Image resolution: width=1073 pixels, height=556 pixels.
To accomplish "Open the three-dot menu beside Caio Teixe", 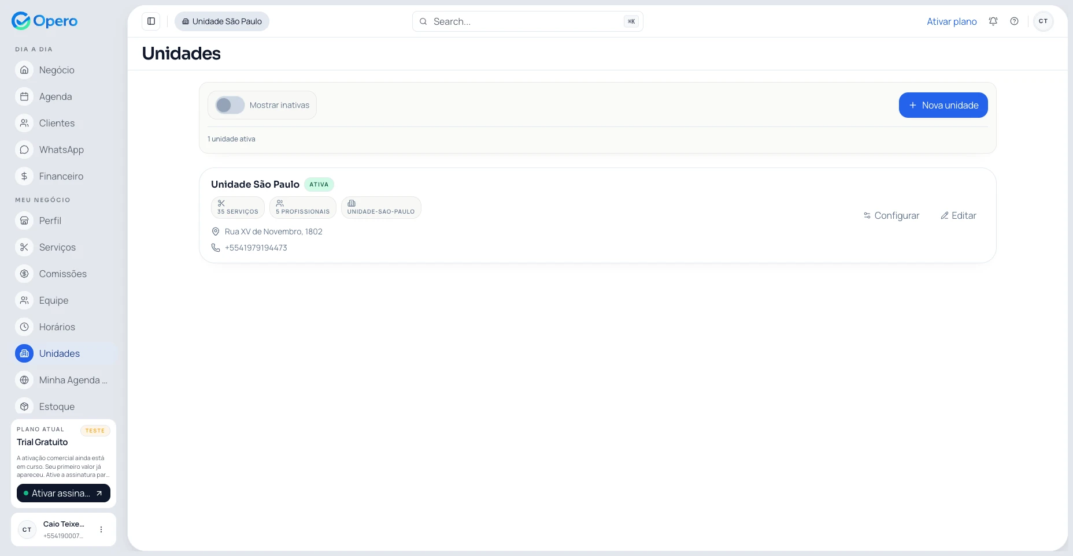I will point(101,529).
